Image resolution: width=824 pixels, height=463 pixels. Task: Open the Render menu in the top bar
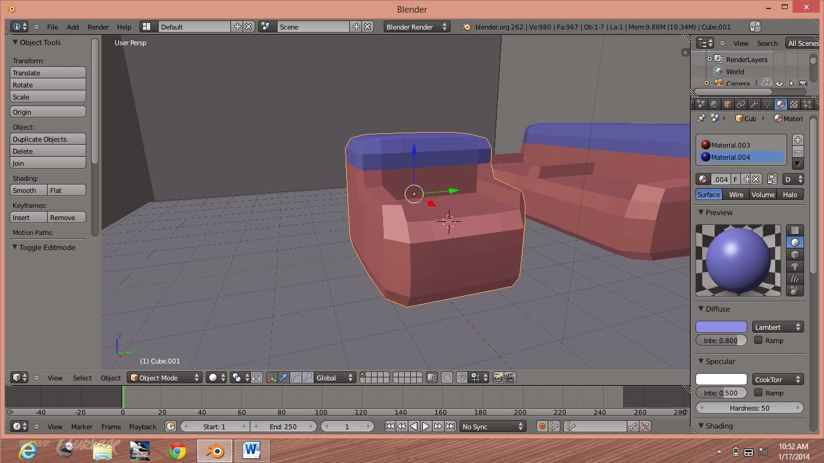(98, 27)
